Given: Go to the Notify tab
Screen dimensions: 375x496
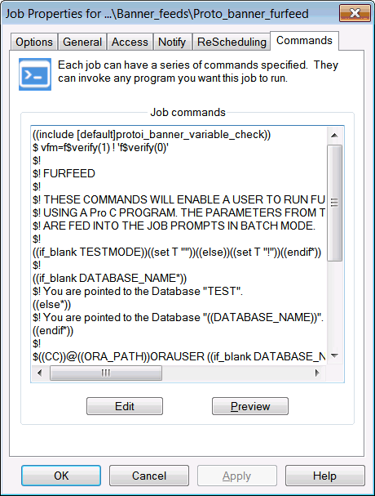Looking at the screenshot, I should [x=172, y=42].
